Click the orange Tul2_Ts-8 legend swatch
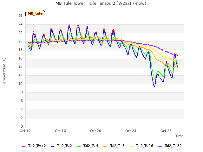The height and width of the screenshot is (152, 203). tap(105, 146)
